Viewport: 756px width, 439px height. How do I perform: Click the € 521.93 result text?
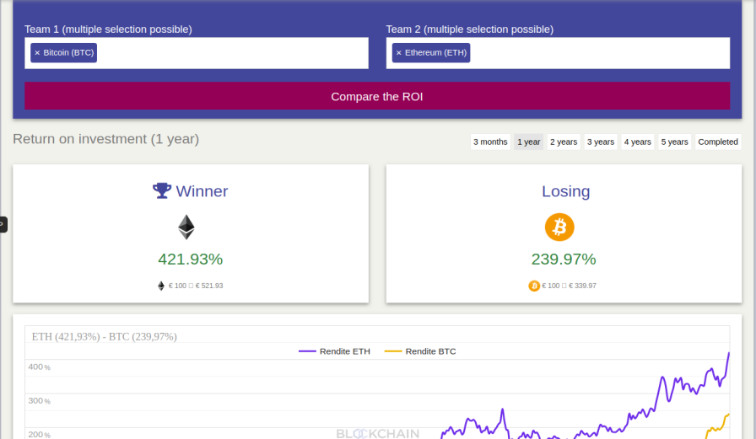coord(209,286)
